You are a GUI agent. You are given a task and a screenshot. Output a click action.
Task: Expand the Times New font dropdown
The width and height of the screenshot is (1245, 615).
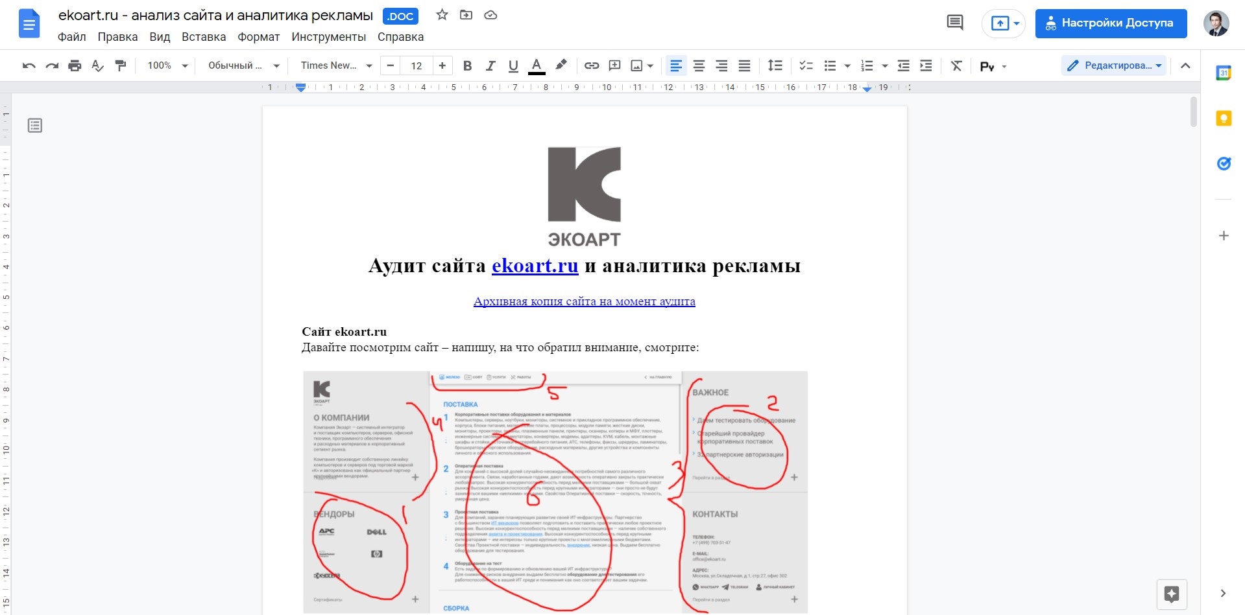coord(336,65)
